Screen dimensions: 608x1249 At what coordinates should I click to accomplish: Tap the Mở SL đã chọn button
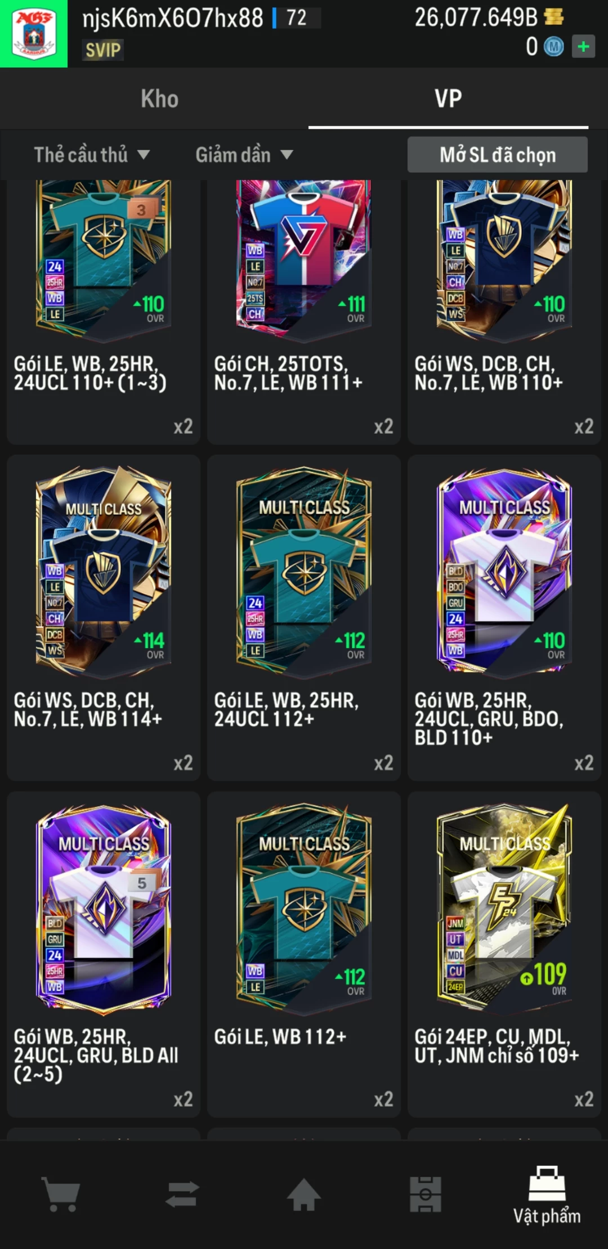click(498, 155)
